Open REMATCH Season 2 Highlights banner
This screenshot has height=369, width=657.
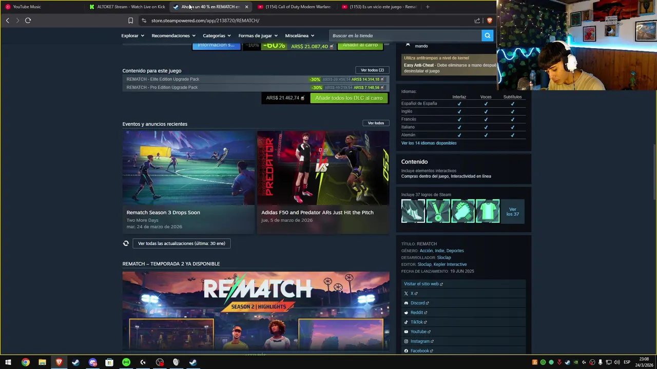coord(256,311)
